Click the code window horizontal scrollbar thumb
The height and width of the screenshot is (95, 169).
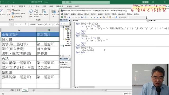click(x=87, y=87)
